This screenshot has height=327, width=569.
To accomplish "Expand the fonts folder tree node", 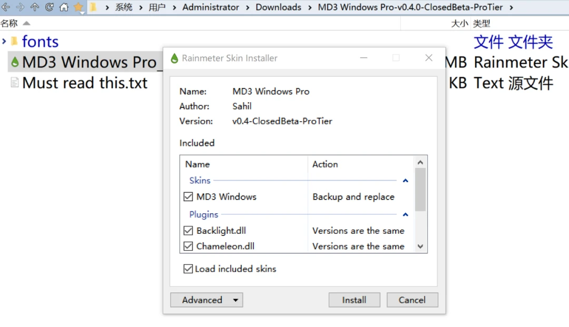I will 4,41.
